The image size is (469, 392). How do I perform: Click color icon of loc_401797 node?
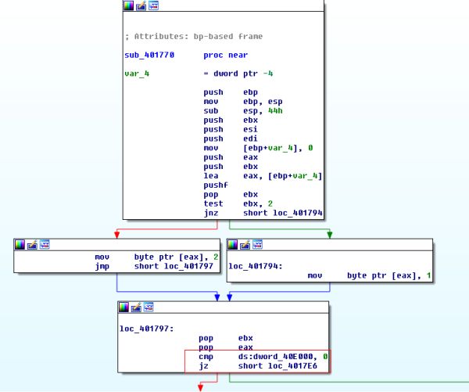point(124,307)
